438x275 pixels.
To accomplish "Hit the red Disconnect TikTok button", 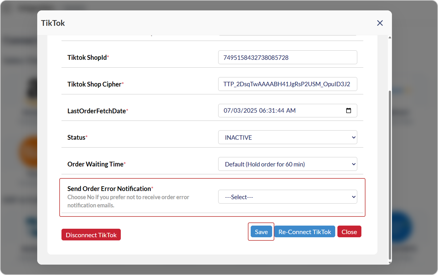I will [x=91, y=235].
